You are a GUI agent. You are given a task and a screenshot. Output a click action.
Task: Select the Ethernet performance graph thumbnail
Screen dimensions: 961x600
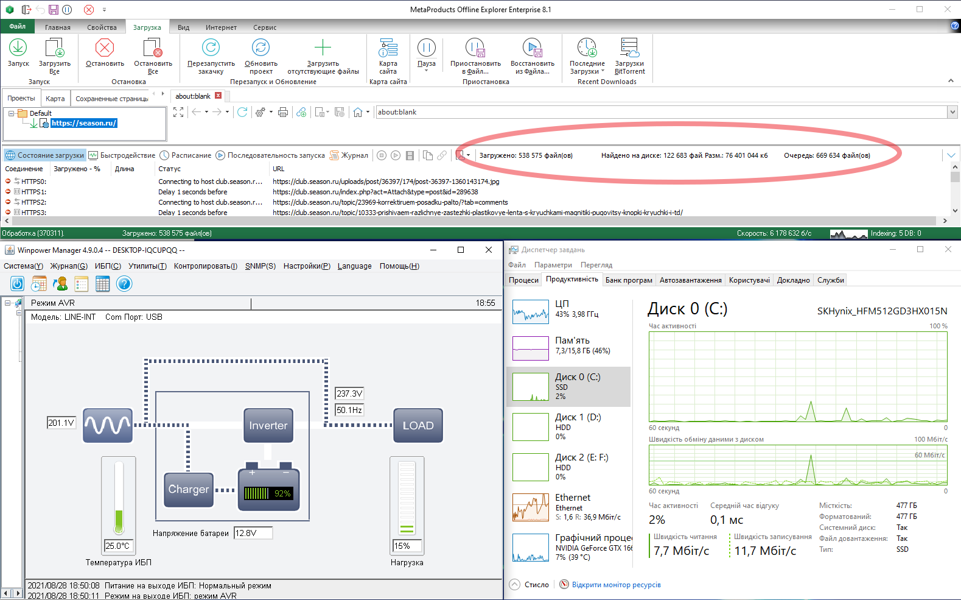click(531, 507)
